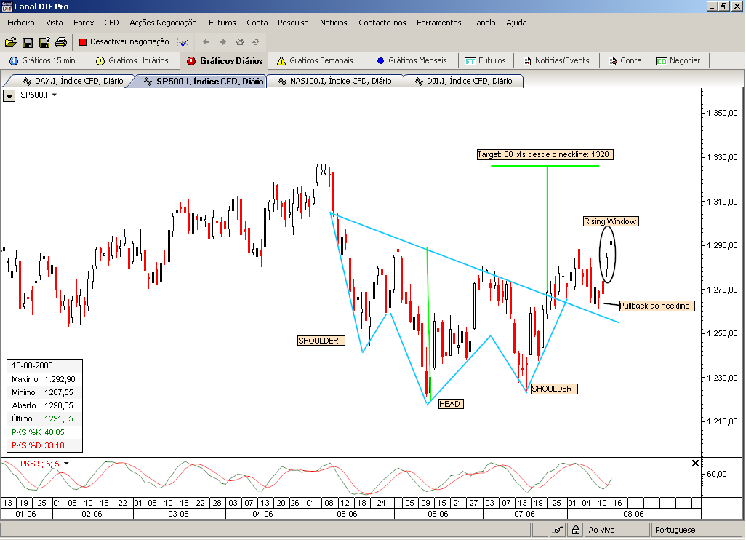Viewport: 746px width, 540px height.
Task: Click the right SHOULDER label near 1.230
Action: click(554, 389)
